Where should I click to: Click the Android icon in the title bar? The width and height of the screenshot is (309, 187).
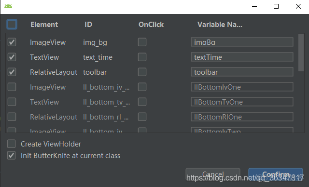pos(8,6)
